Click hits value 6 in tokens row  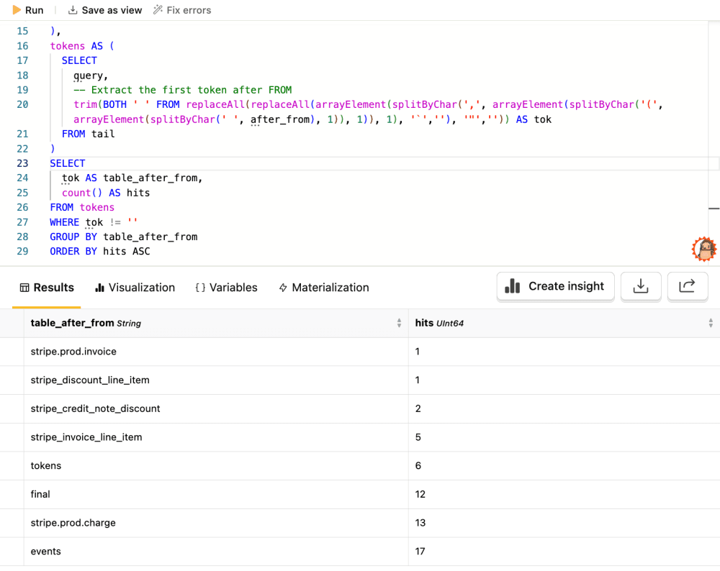point(418,465)
